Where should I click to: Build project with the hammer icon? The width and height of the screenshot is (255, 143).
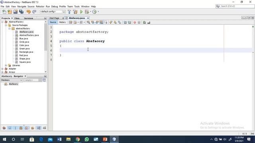click(69, 12)
